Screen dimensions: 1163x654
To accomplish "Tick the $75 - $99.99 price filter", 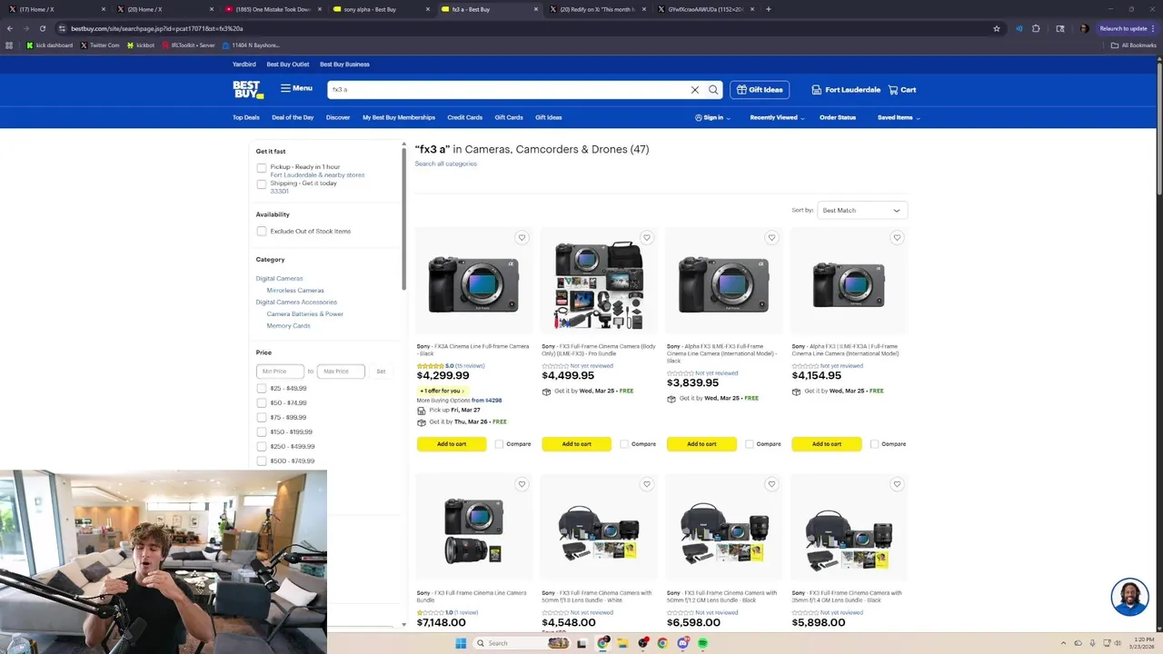I will pyautogui.click(x=262, y=418).
